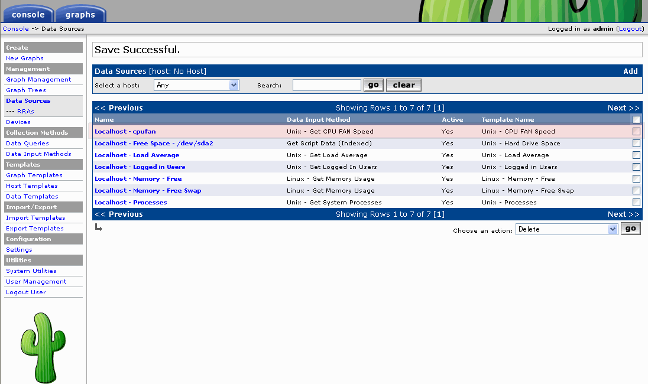Go to Data Templates in sidebar

click(x=32, y=197)
